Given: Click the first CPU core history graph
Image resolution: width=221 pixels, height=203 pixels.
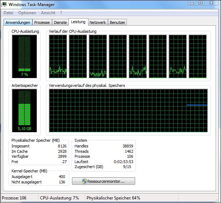Looking at the screenshot, I should click(58, 57).
